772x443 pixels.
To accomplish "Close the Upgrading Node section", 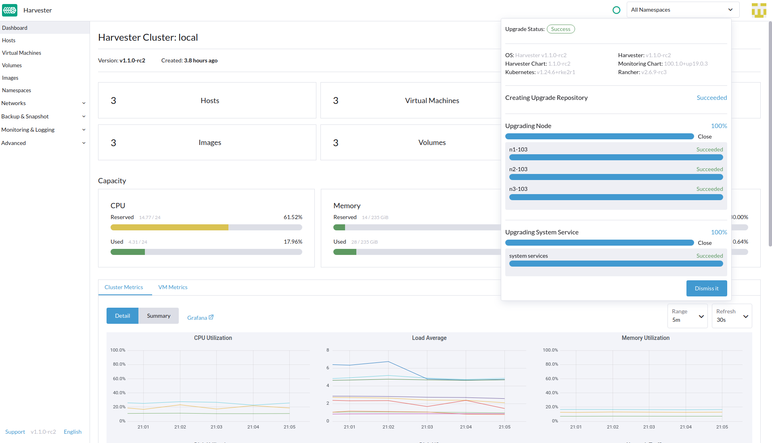I will point(705,137).
